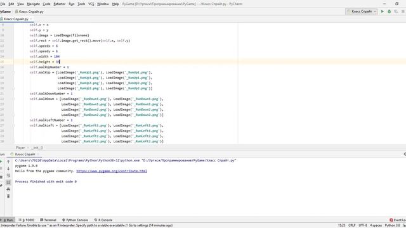Click the self.width = 104 line
Viewport: 406px width, 228px height.
[44, 56]
